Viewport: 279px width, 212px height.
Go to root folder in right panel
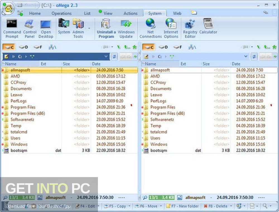pyautogui.click(x=259, y=47)
